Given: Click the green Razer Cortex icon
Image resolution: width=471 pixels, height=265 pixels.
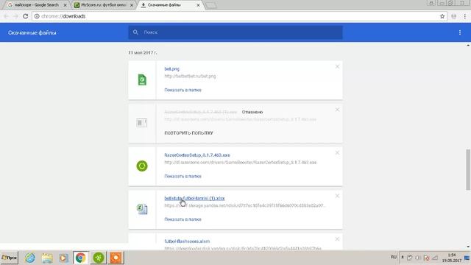Looking at the screenshot, I should click(142, 166).
